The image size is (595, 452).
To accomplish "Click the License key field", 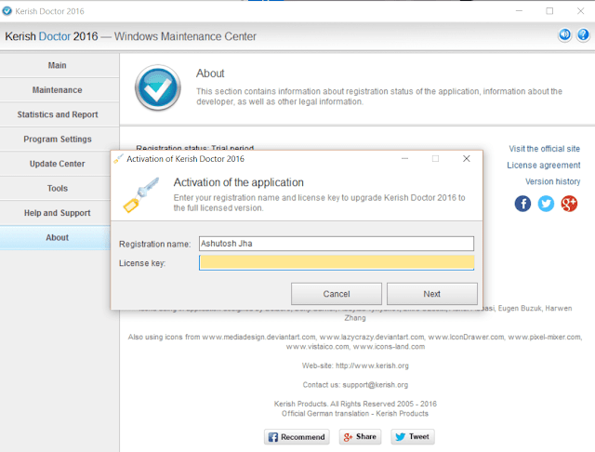I will [x=337, y=262].
